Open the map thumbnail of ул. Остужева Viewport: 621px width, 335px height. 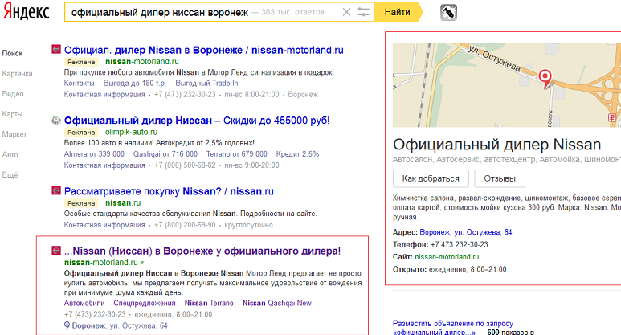tap(507, 84)
